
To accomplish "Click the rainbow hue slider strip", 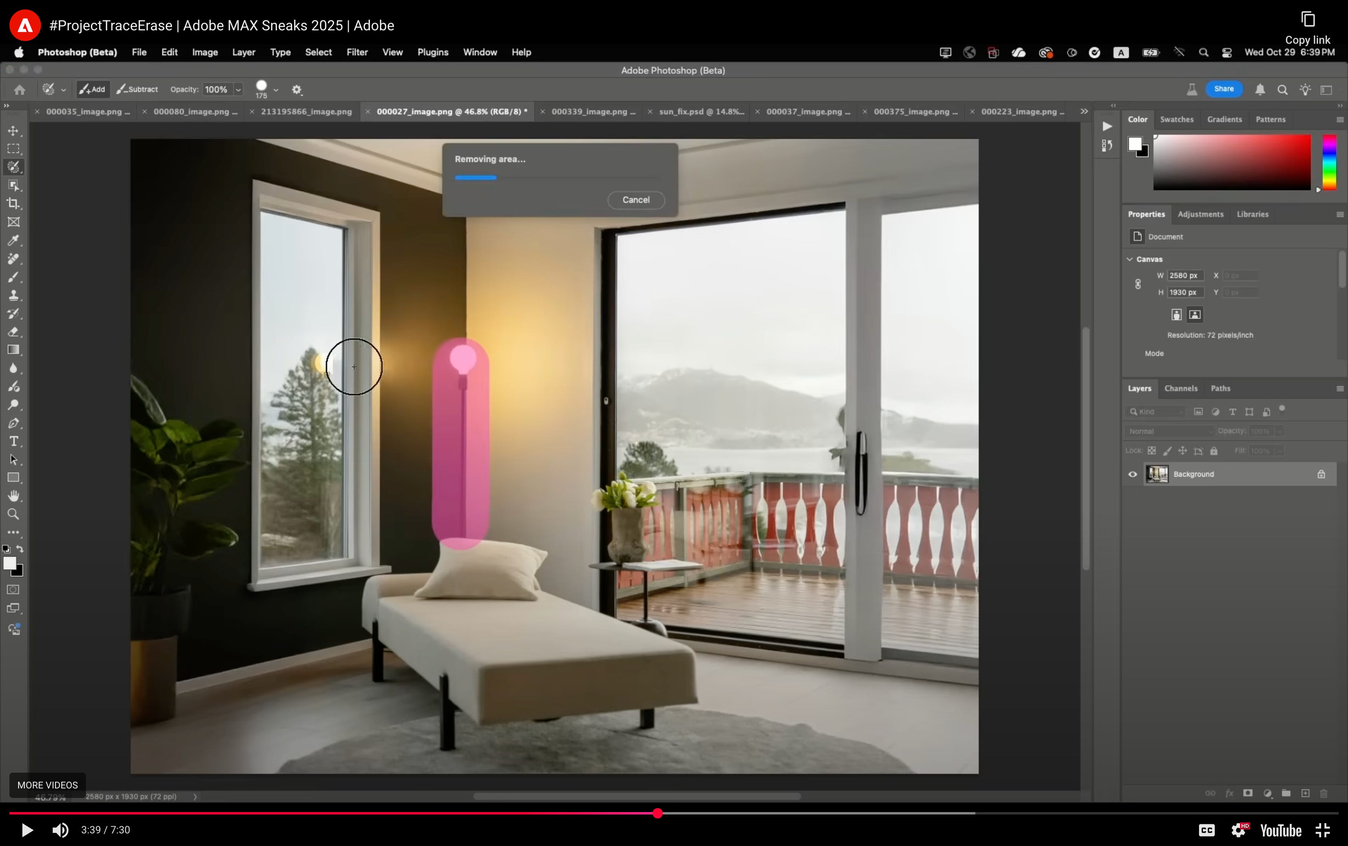I will [x=1329, y=162].
